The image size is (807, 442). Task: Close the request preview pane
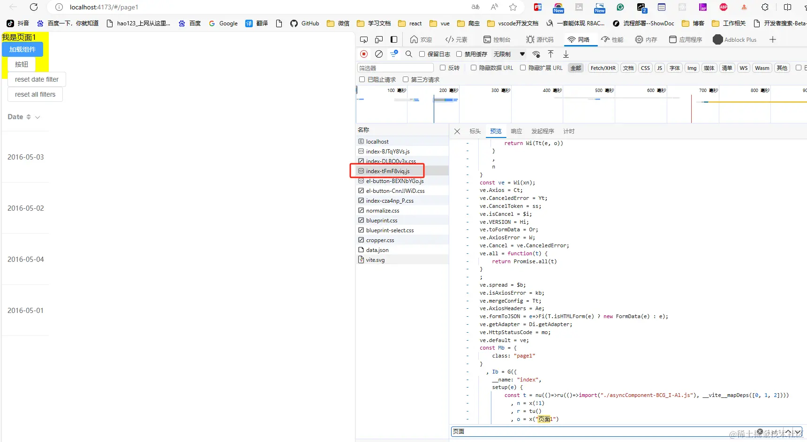(457, 131)
